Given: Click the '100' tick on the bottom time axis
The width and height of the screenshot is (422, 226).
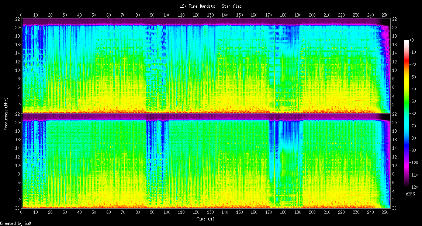Looking at the screenshot, I should point(167,213).
